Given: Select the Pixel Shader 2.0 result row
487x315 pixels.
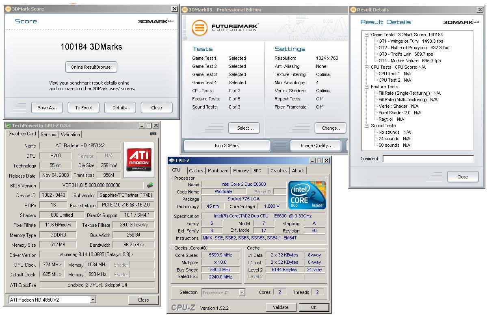Looking at the screenshot, I should [400, 113].
